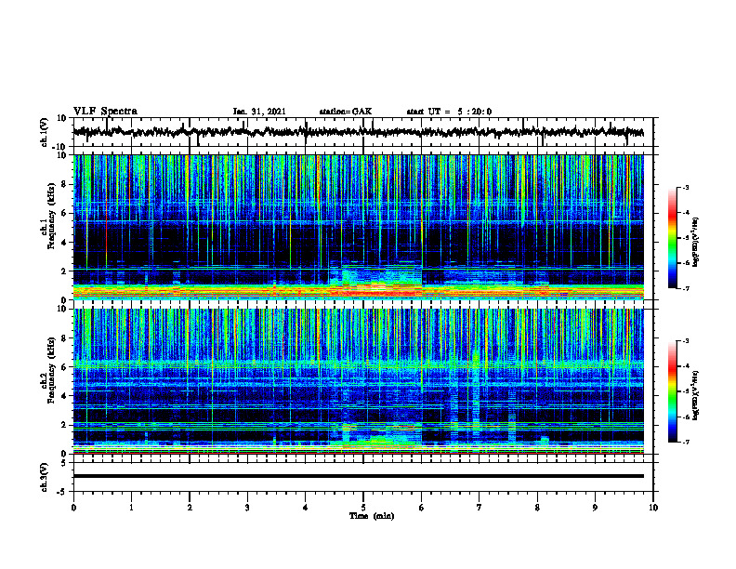
Task: Click the "4" kHz tick on ch.2 frequency axis
Action: [x=65, y=396]
